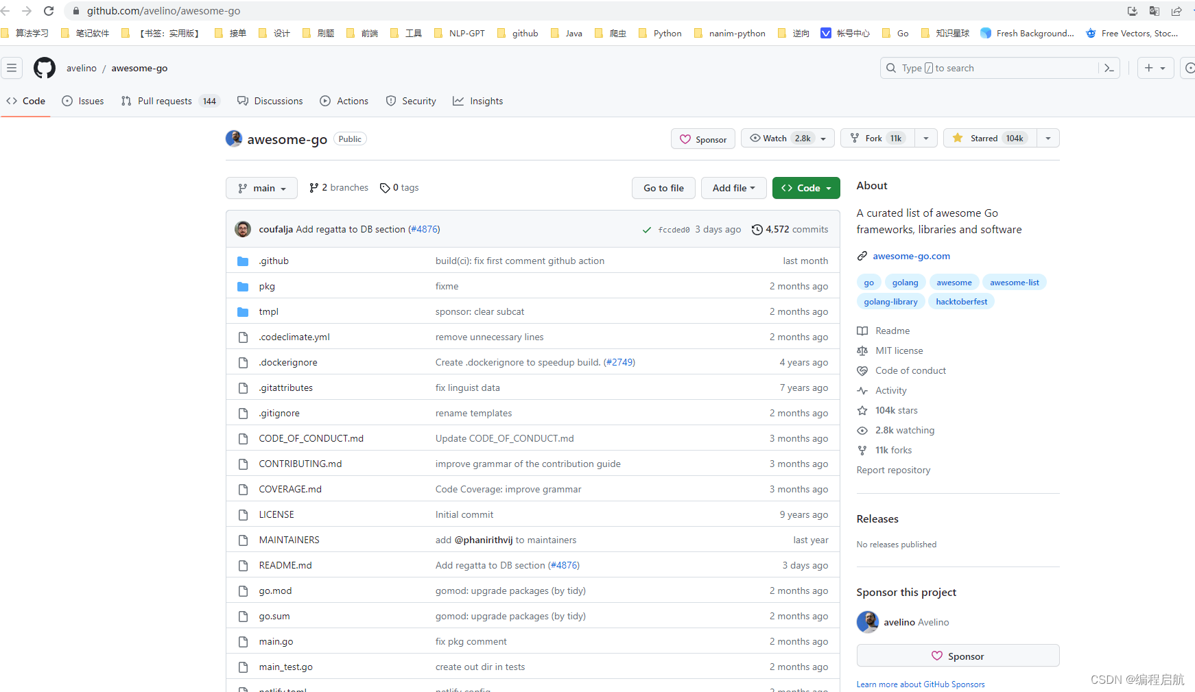
Task: Click the translate page icon
Action: pyautogui.click(x=1155, y=11)
